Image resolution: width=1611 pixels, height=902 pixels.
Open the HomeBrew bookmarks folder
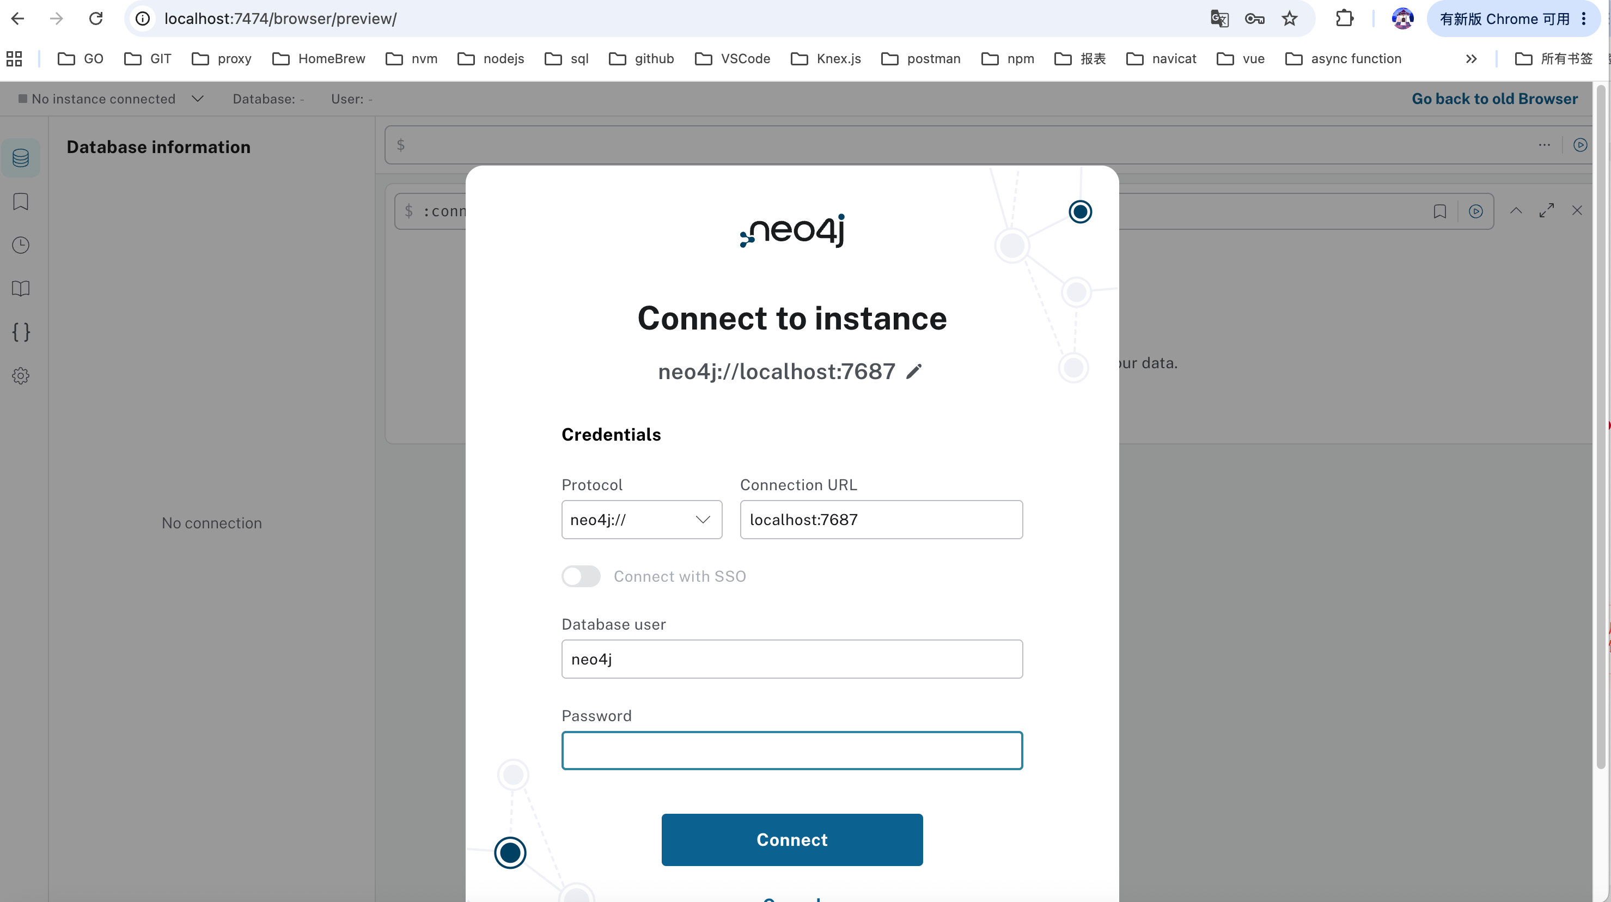pos(319,59)
